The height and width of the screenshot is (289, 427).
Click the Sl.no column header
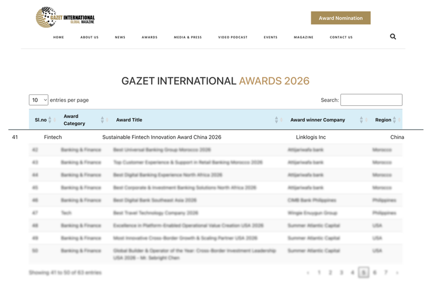coord(41,120)
